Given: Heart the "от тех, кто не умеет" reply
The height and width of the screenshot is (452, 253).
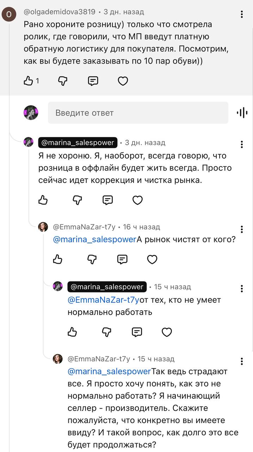Looking at the screenshot, I should pyautogui.click(x=167, y=332).
